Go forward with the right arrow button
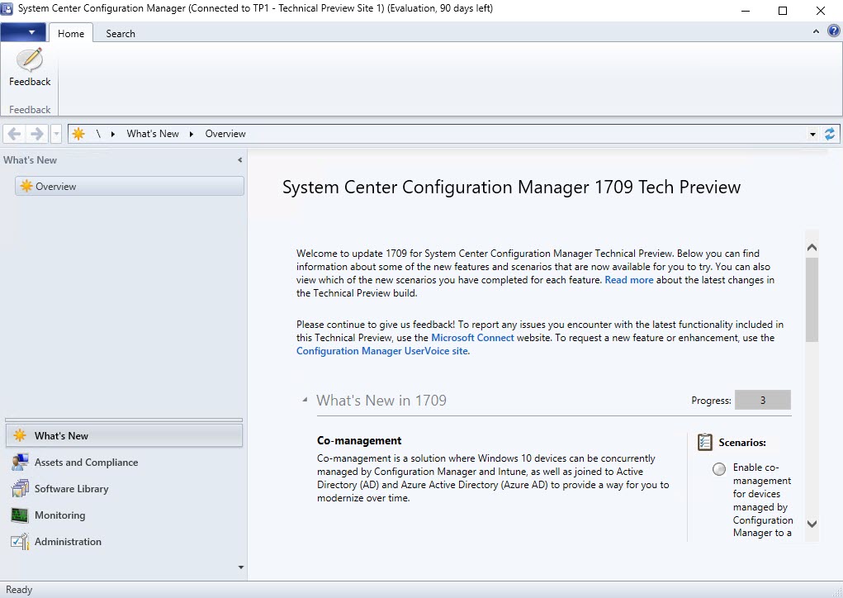Viewport: 843px width, 598px height. pyautogui.click(x=36, y=133)
